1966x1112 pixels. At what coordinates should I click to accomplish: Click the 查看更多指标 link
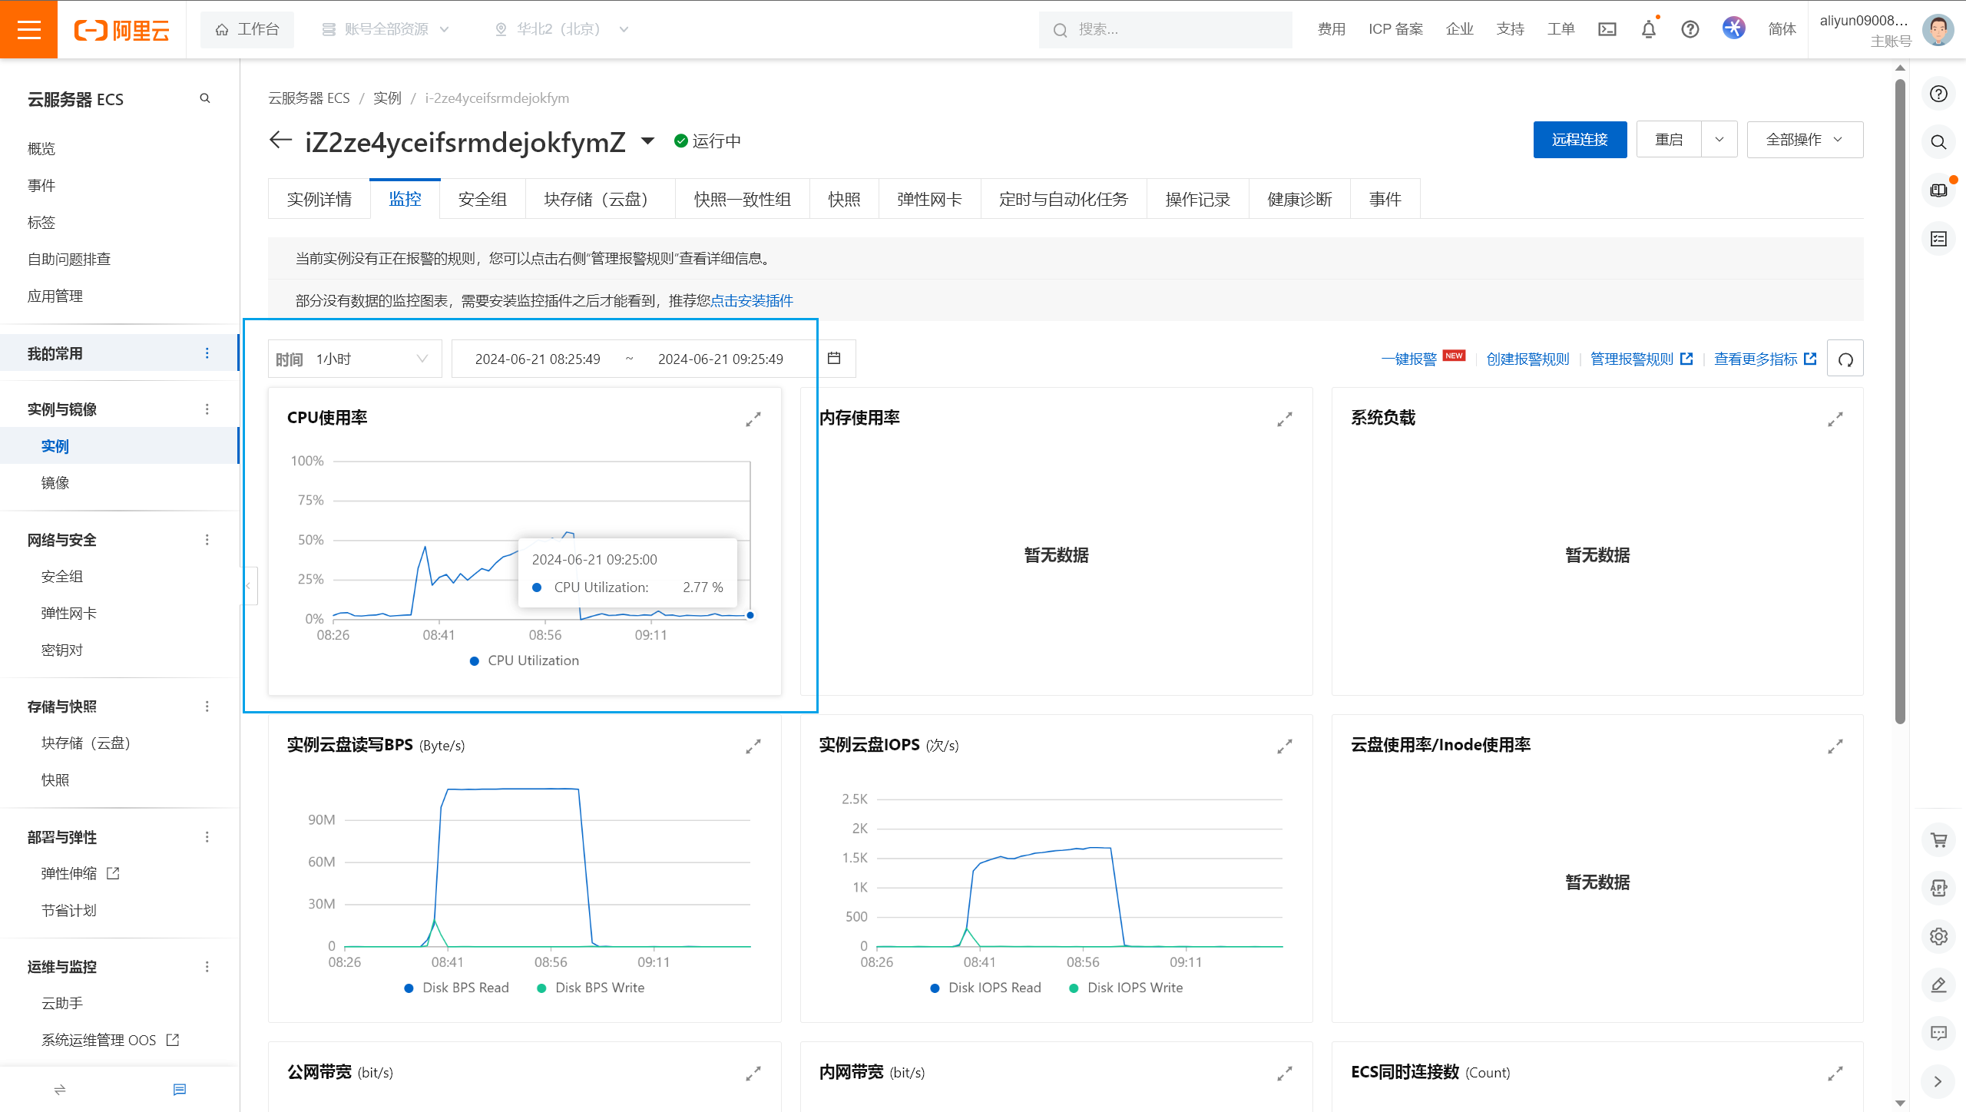pyautogui.click(x=1765, y=359)
